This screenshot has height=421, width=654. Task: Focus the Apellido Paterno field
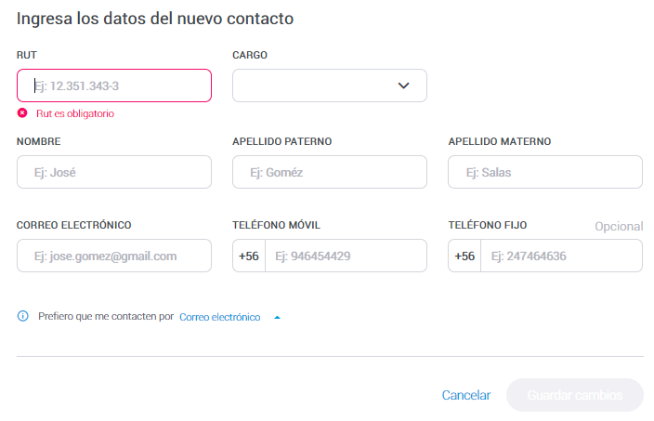coord(329,172)
